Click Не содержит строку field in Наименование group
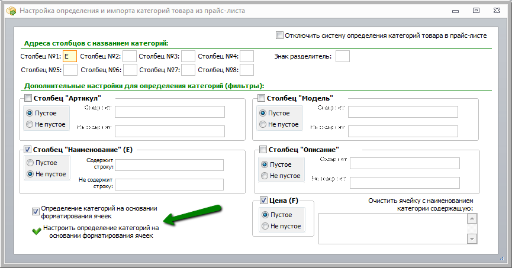The width and height of the screenshot is (512, 268). coord(169,185)
